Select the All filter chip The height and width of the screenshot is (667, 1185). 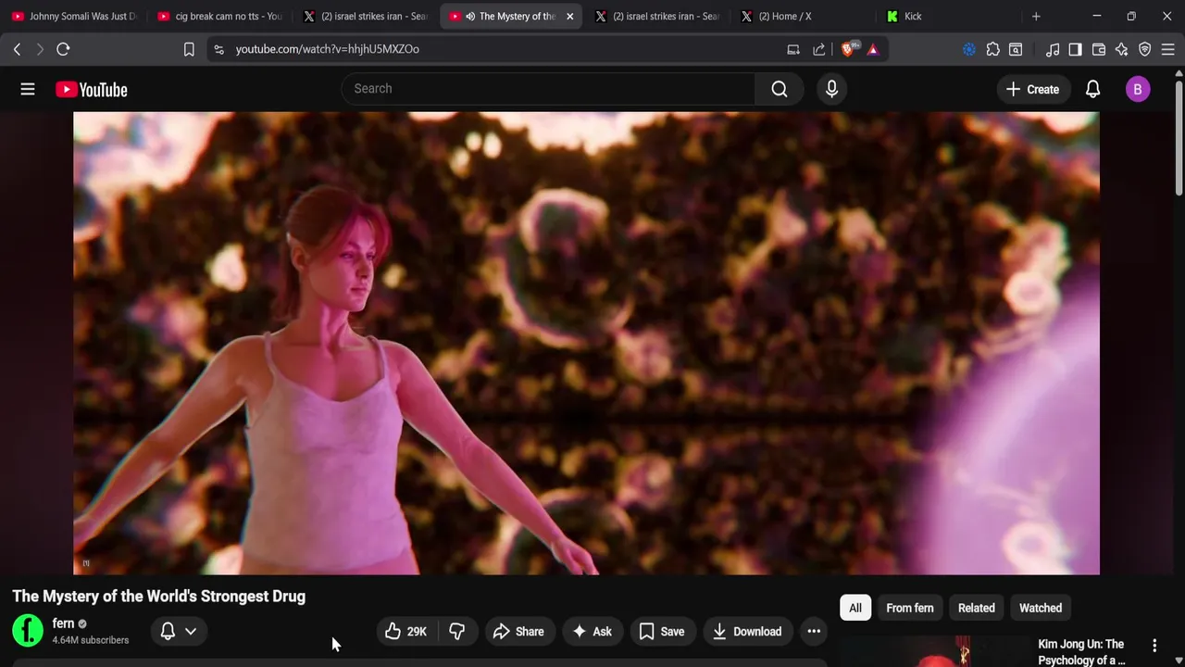(855, 608)
